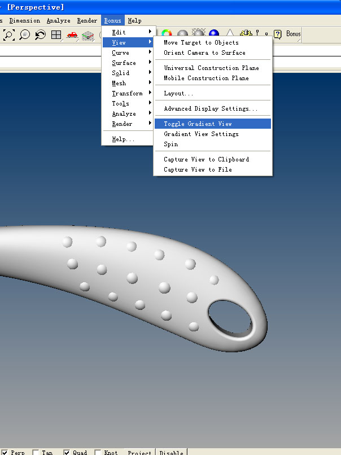Click the help question mark icon
The height and width of the screenshot is (455, 341).
click(277, 34)
